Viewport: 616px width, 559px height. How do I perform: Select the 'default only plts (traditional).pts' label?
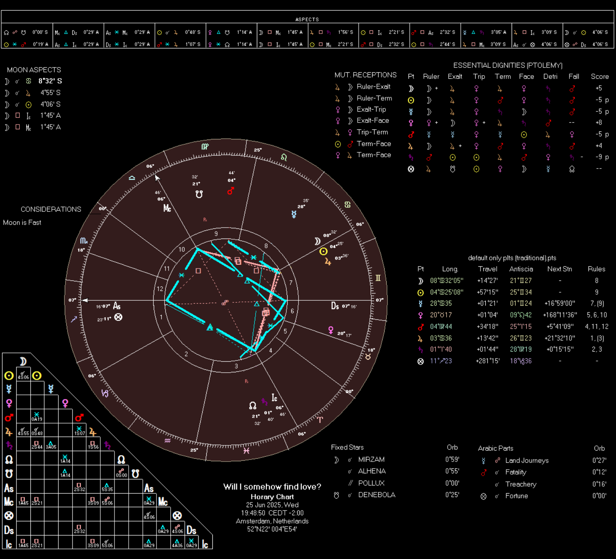click(512, 258)
